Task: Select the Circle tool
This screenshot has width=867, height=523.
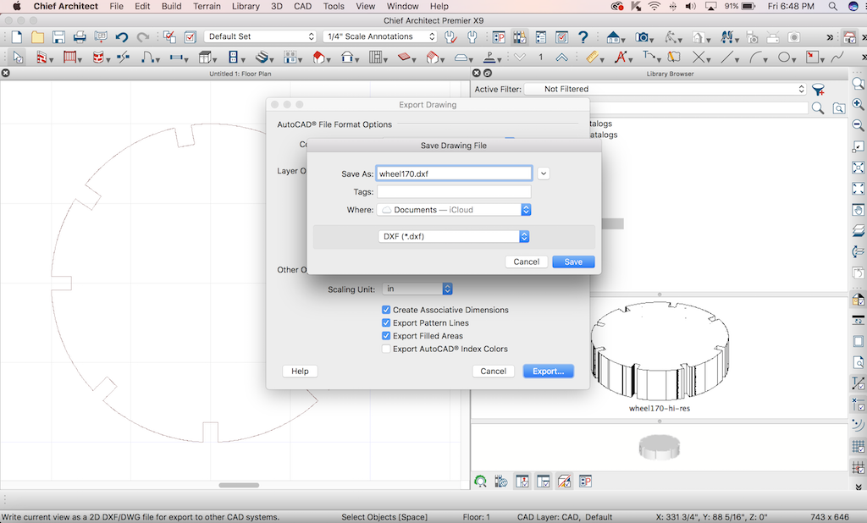Action: coord(784,57)
